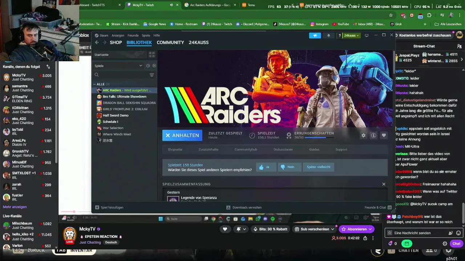465x261 pixels.
Task: Go to the SHOP tab
Action: [116, 42]
